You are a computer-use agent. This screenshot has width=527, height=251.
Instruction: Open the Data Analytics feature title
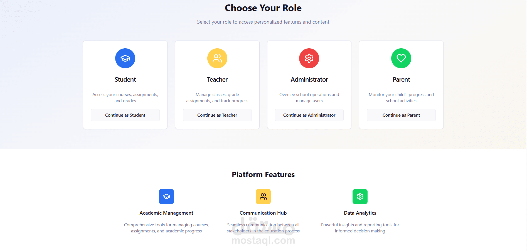(360, 213)
